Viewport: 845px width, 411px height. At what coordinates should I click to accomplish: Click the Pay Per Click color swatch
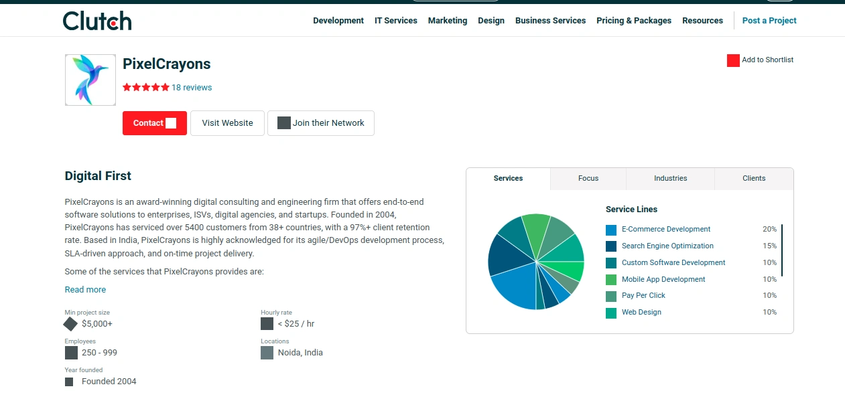pyautogui.click(x=611, y=296)
